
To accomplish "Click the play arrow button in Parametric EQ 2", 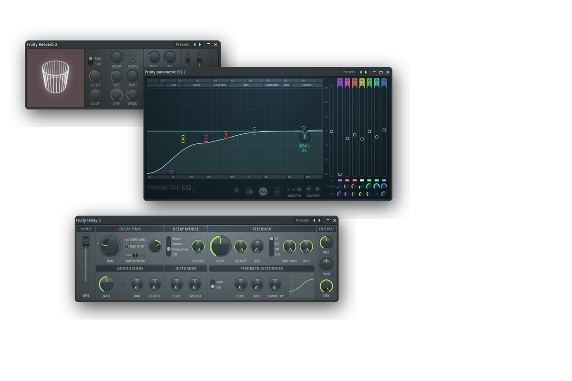I will click(236, 190).
